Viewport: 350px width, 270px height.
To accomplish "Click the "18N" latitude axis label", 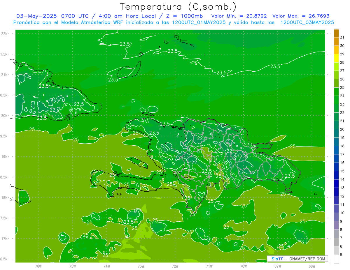I will point(5,197).
